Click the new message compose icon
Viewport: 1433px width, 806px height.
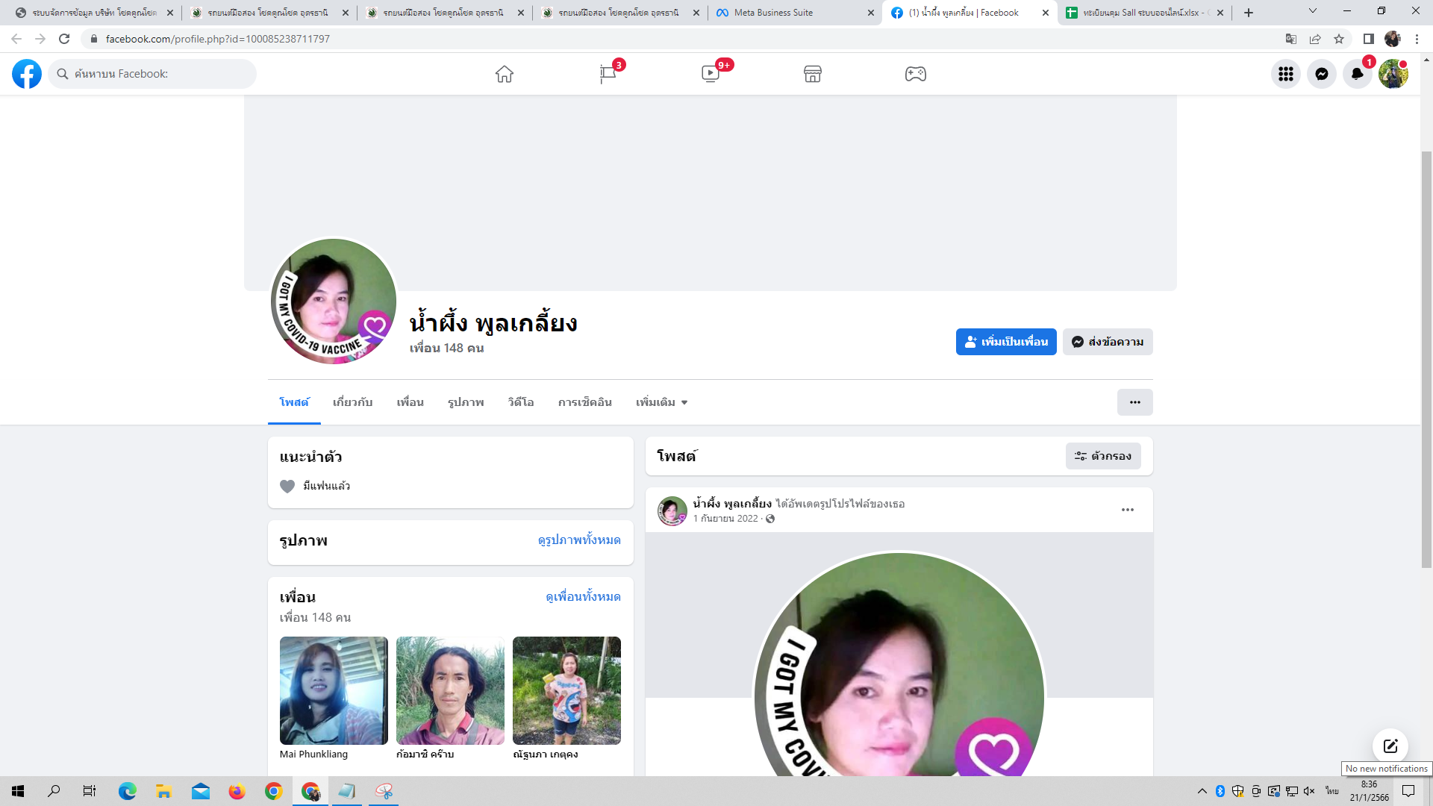click(1390, 746)
